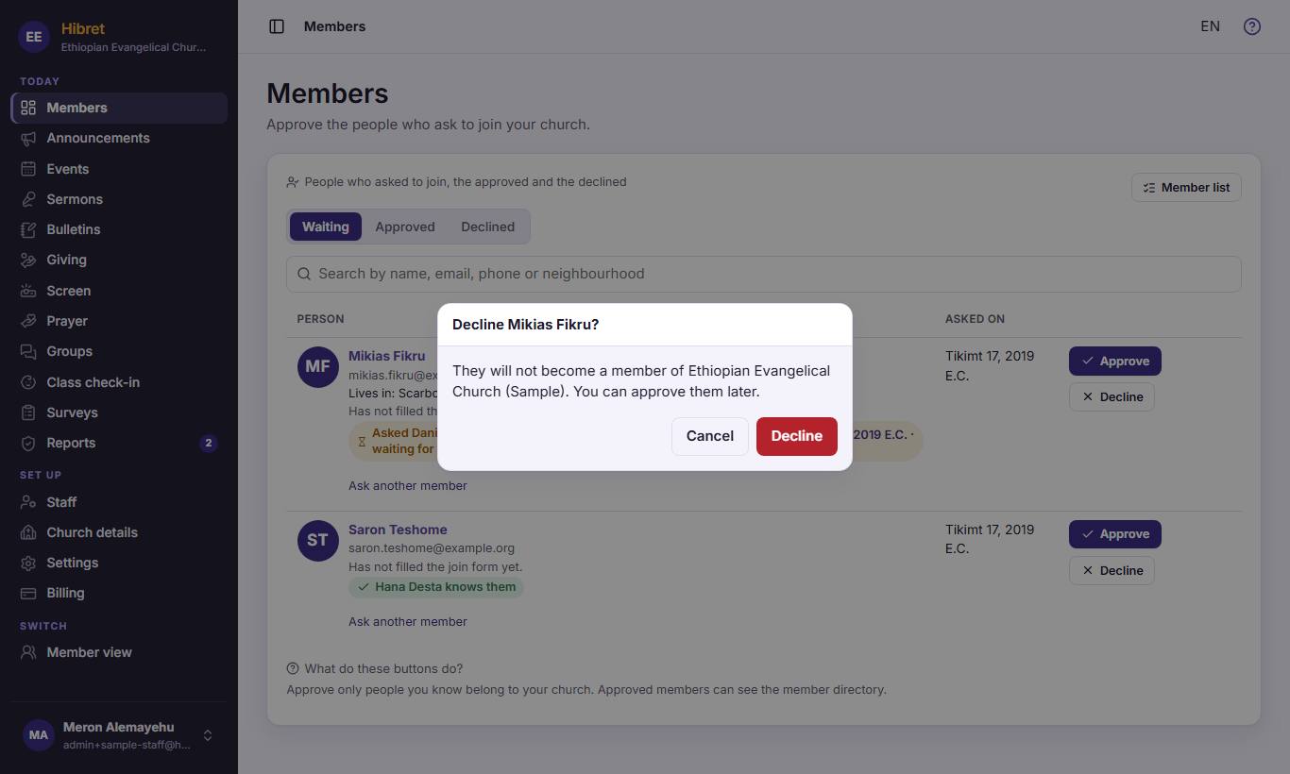
Task: Approve Mikias Fikru's join request
Action: coord(1115,362)
